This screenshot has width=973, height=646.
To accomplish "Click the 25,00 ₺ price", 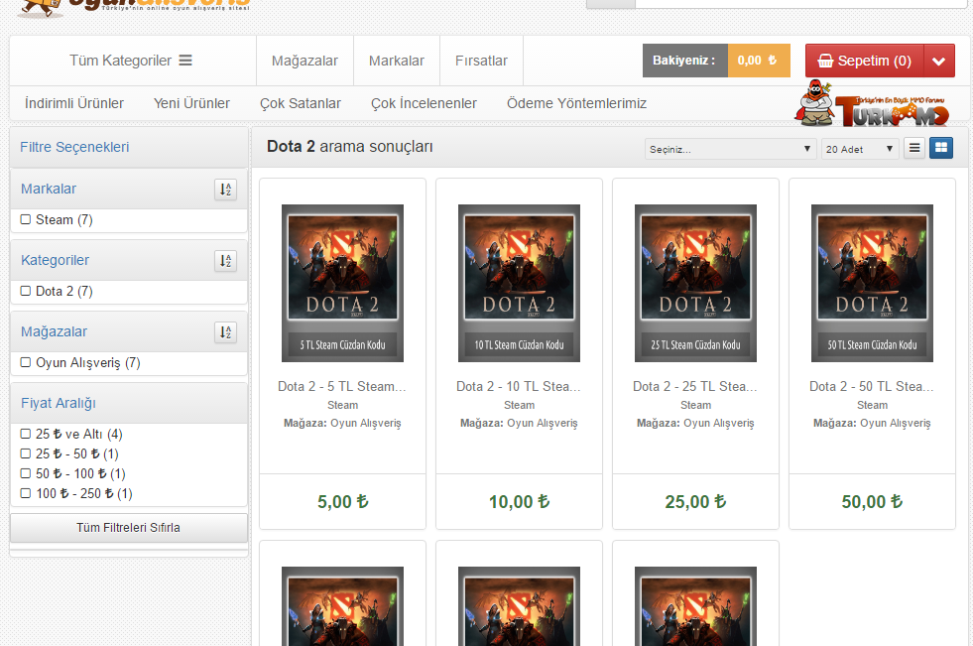I will click(695, 501).
